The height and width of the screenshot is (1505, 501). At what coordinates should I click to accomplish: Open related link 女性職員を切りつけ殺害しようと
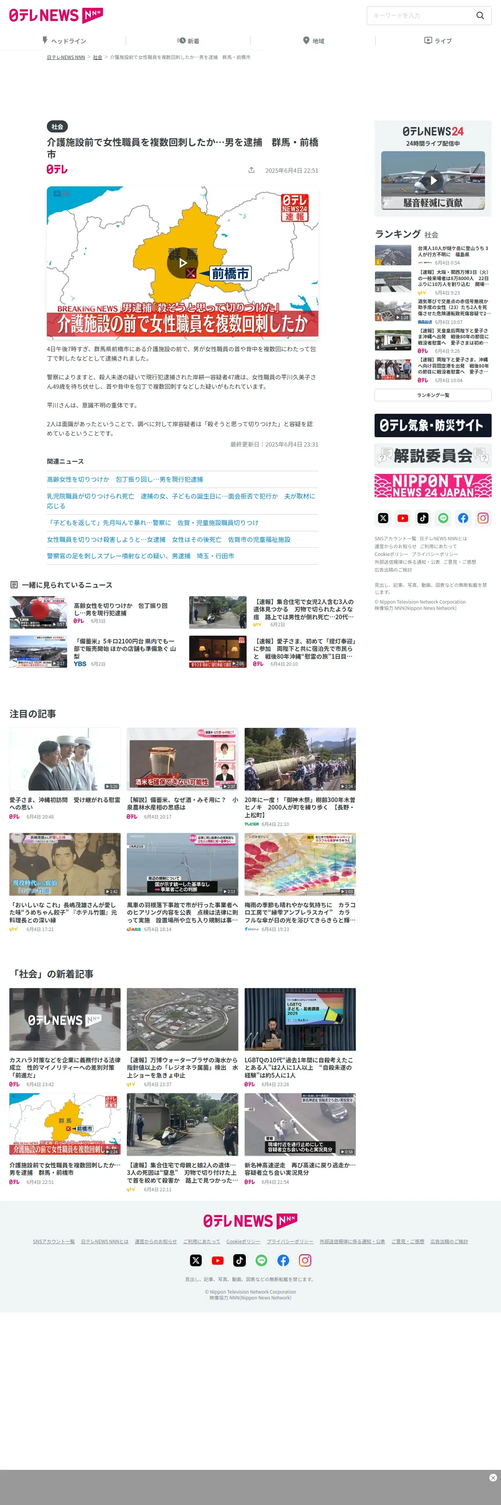[x=169, y=539]
